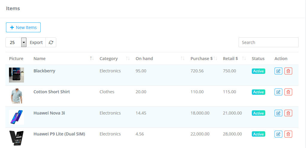Click the refresh table icon
306x148 pixels.
51,42
